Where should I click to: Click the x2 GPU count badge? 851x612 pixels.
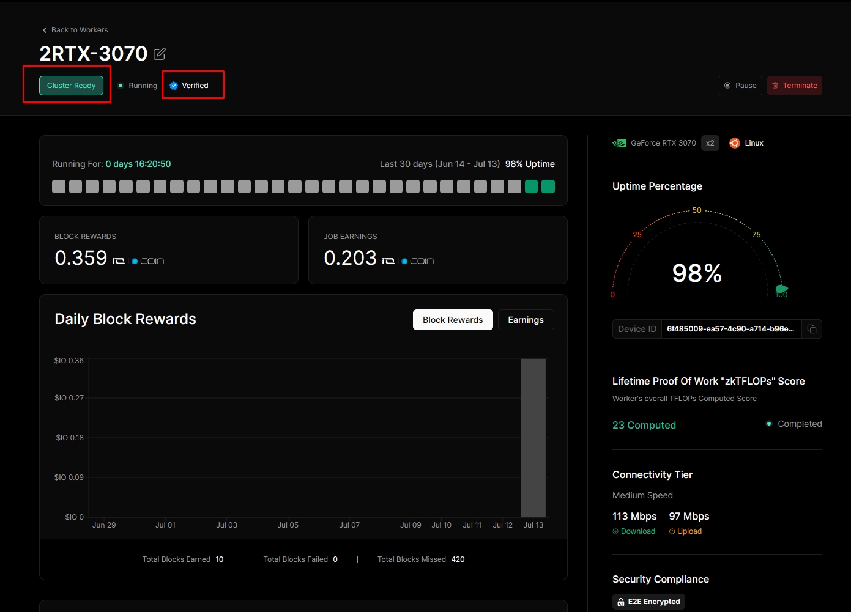(x=710, y=143)
